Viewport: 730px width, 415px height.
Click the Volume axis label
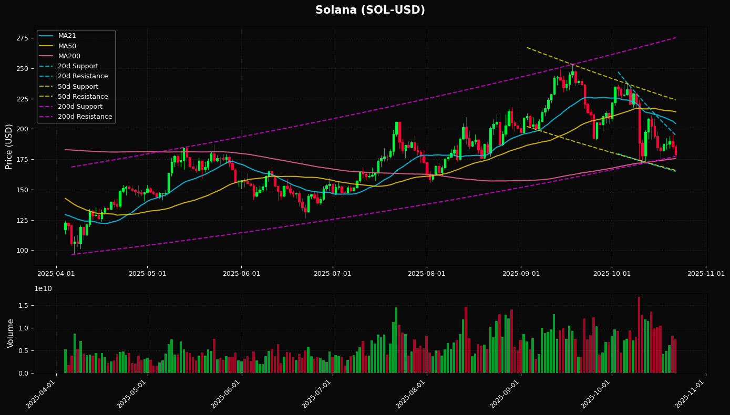(x=11, y=333)
